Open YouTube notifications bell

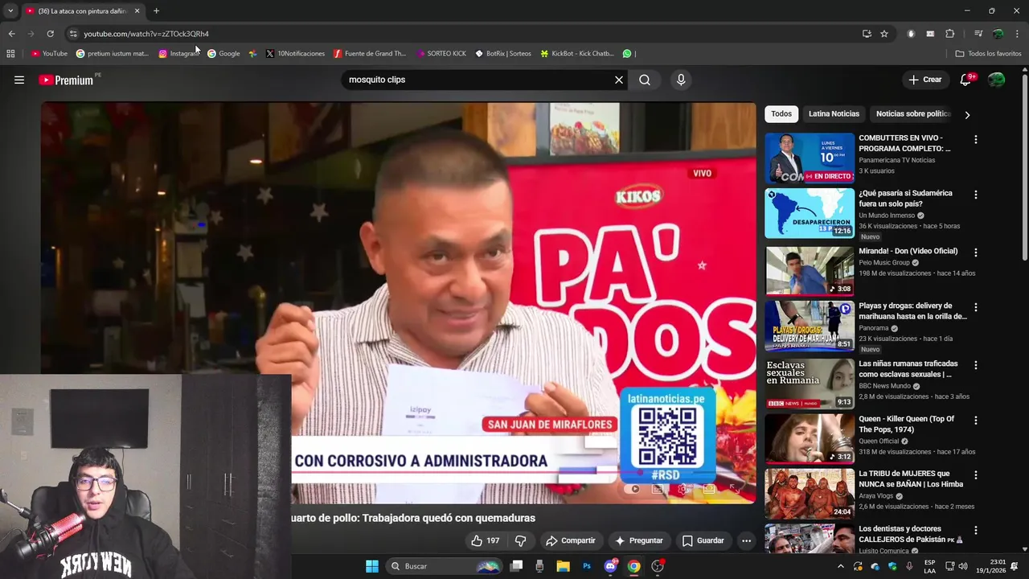[966, 80]
